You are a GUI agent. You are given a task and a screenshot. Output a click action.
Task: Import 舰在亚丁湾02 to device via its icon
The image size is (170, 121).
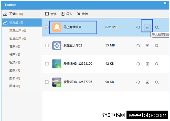pyautogui.click(x=147, y=46)
